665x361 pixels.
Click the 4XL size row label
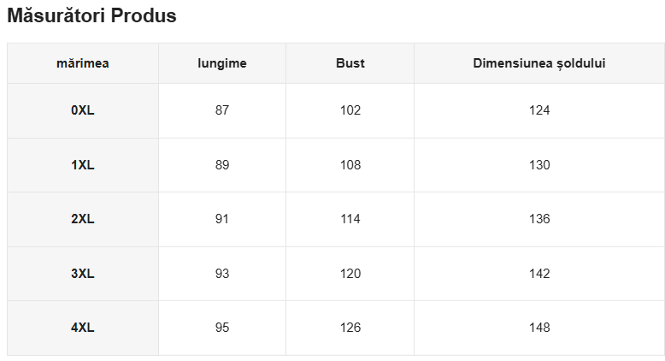tap(83, 328)
